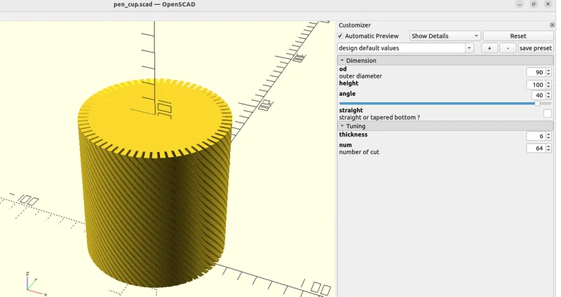This screenshot has width=561, height=297.
Task: Open the Show Details dropdown
Action: click(445, 36)
